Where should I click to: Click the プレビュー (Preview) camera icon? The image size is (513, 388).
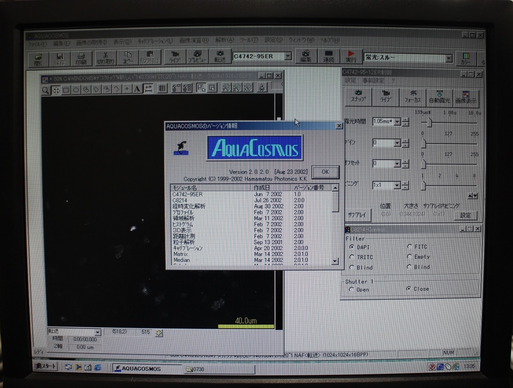click(197, 57)
